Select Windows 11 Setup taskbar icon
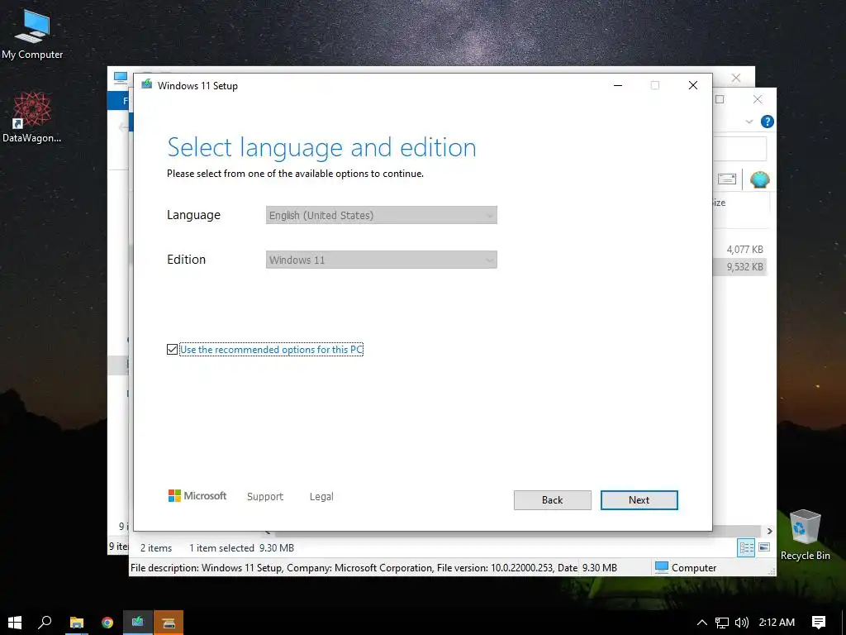Image resolution: width=846 pixels, height=635 pixels. point(138,623)
